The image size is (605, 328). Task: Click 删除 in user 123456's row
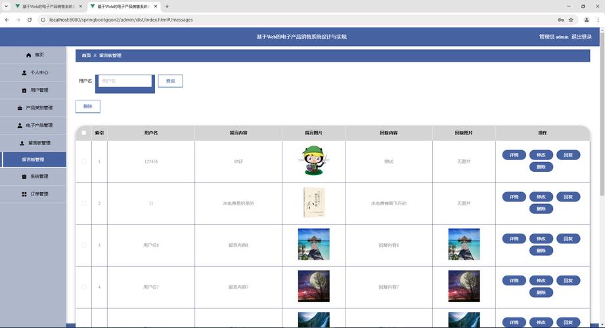tap(541, 167)
